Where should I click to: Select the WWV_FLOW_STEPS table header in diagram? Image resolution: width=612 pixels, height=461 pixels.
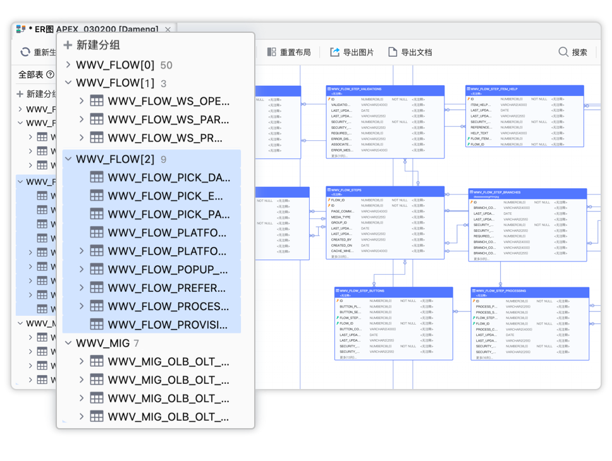tap(385, 191)
